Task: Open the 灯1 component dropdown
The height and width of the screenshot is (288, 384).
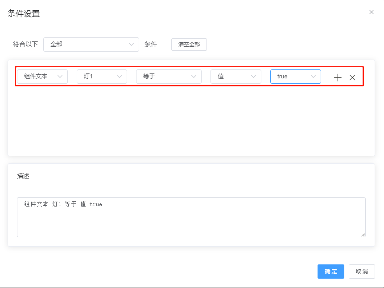Action: 102,77
